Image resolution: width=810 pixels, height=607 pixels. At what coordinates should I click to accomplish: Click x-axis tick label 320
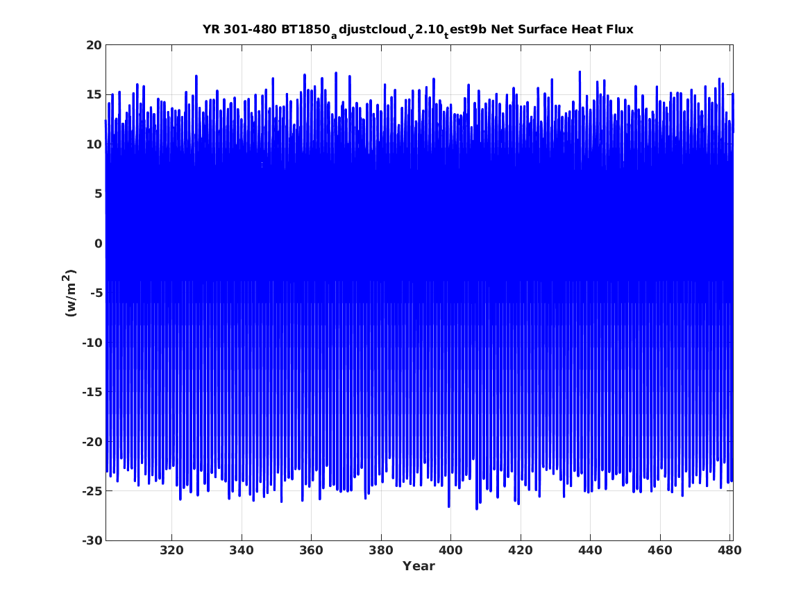(x=171, y=550)
